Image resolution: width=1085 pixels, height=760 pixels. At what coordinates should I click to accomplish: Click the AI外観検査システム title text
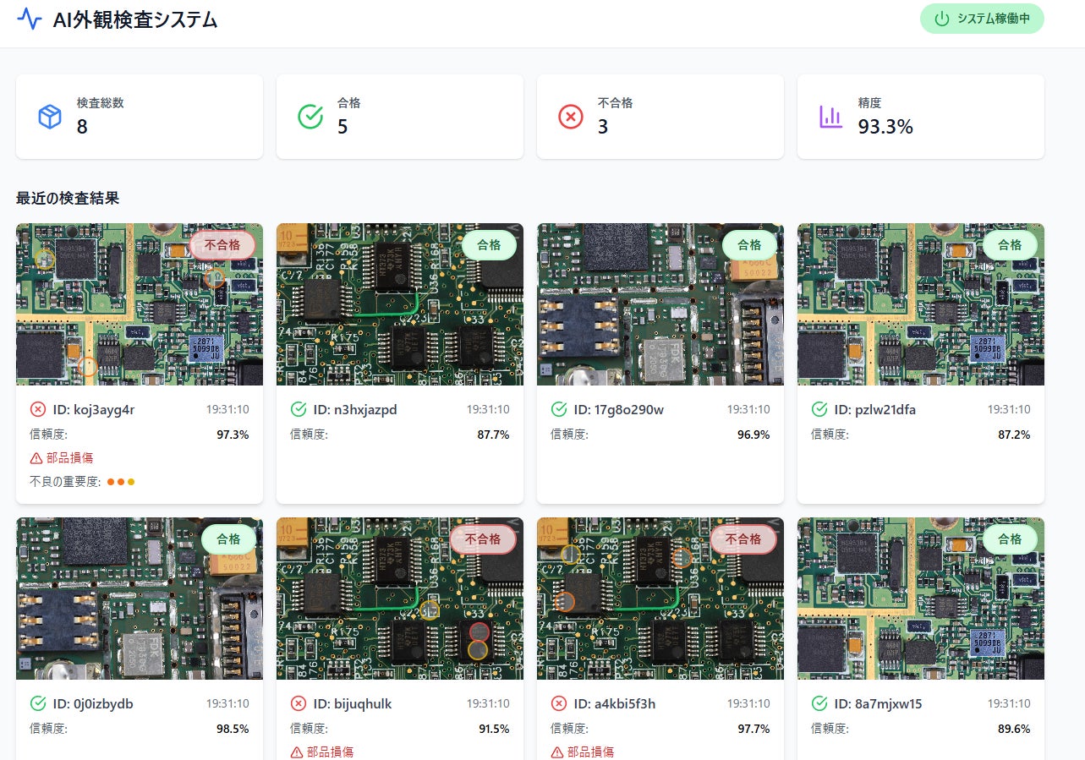pos(135,20)
